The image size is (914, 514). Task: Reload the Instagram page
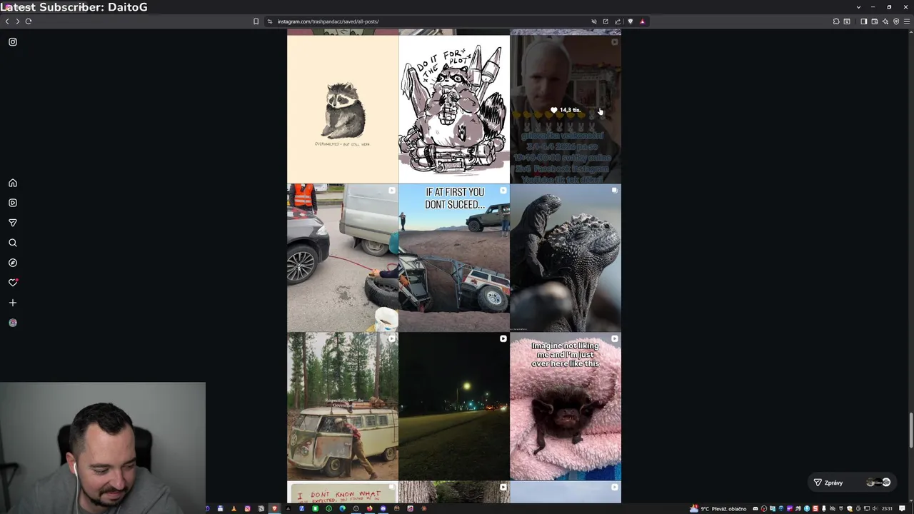(x=29, y=21)
